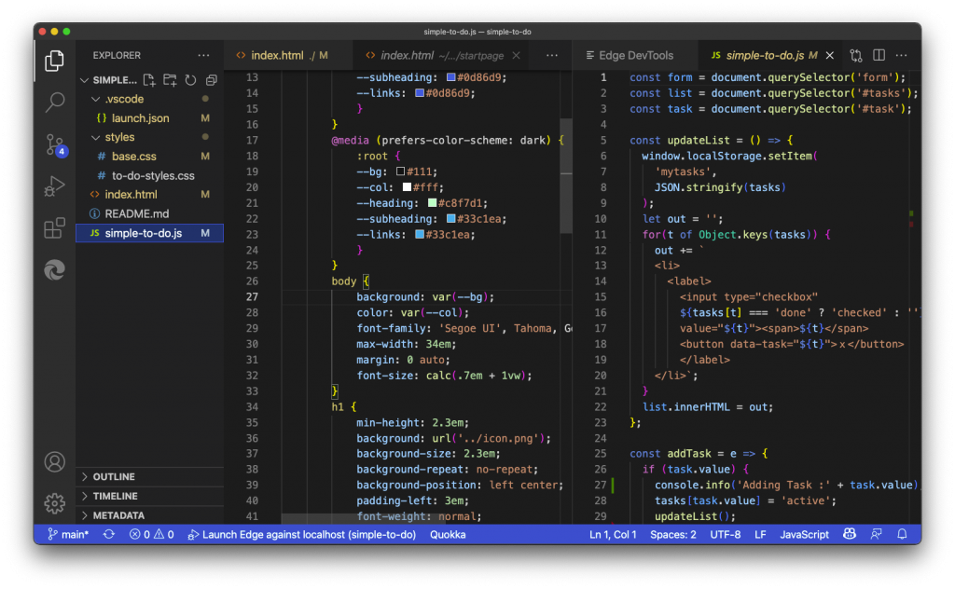This screenshot has width=955, height=589.
Task: Open more actions for left editor group
Action: [552, 55]
